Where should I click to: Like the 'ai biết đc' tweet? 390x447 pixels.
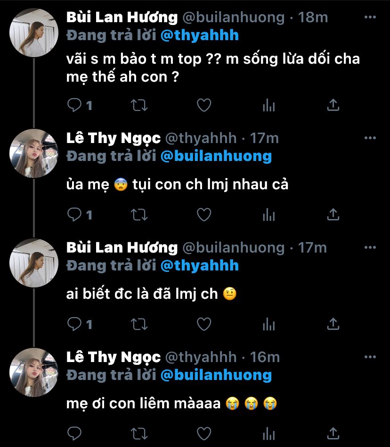coord(203,324)
